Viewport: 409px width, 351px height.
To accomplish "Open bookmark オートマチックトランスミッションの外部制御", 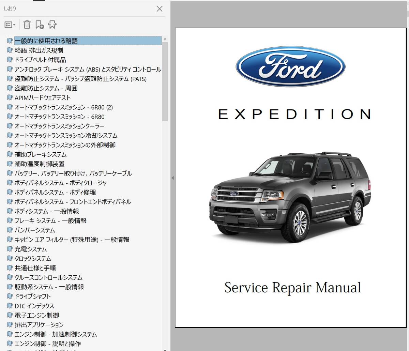I will 65,145.
